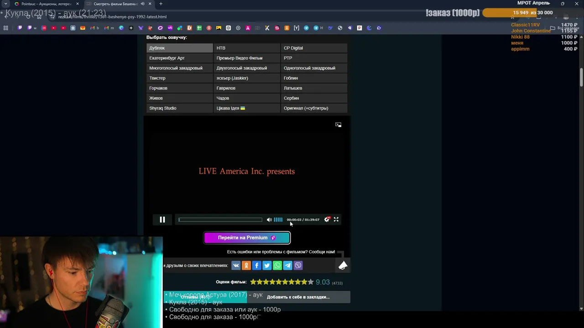Open the Все закладки bookmarks folder

565,28
